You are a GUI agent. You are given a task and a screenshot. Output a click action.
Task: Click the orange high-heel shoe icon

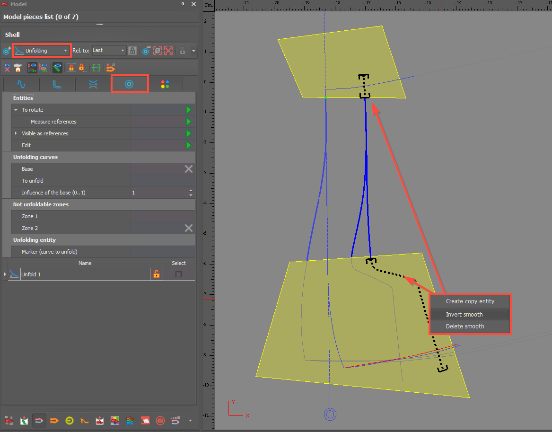click(x=85, y=420)
